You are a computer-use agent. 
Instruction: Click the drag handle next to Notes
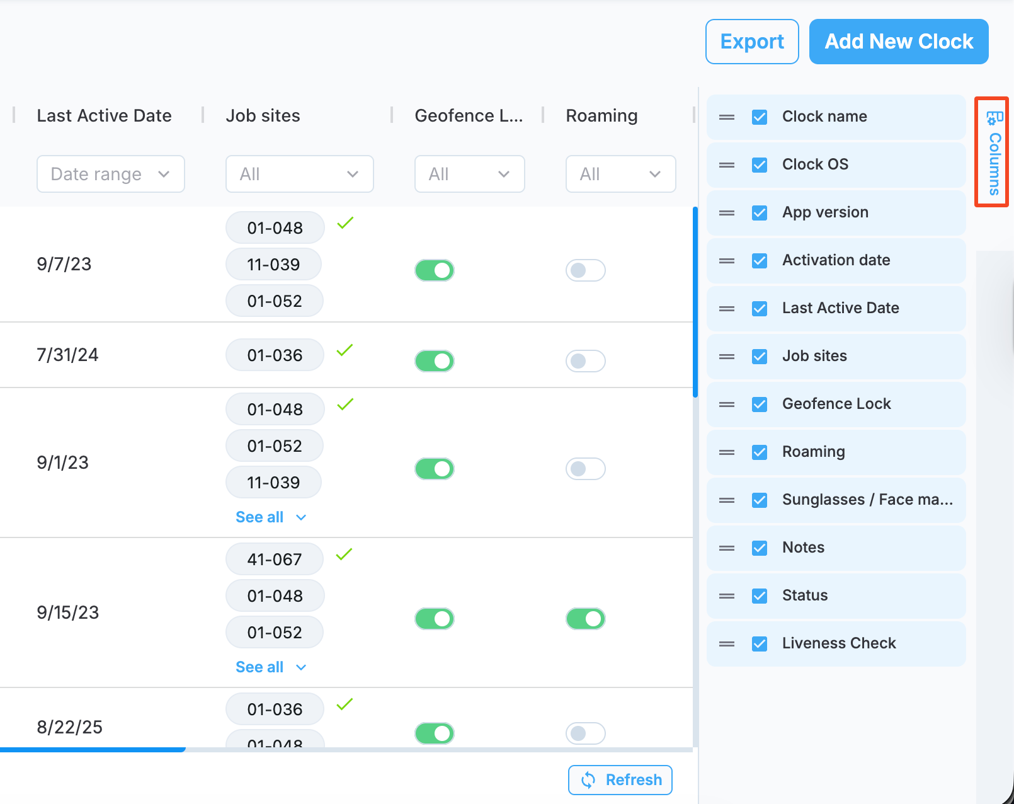click(x=727, y=548)
